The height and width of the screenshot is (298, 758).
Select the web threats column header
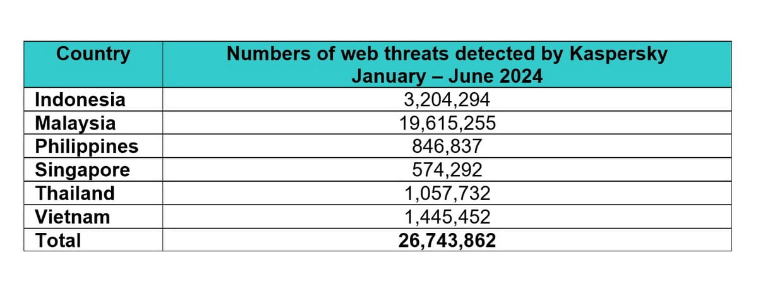447,64
